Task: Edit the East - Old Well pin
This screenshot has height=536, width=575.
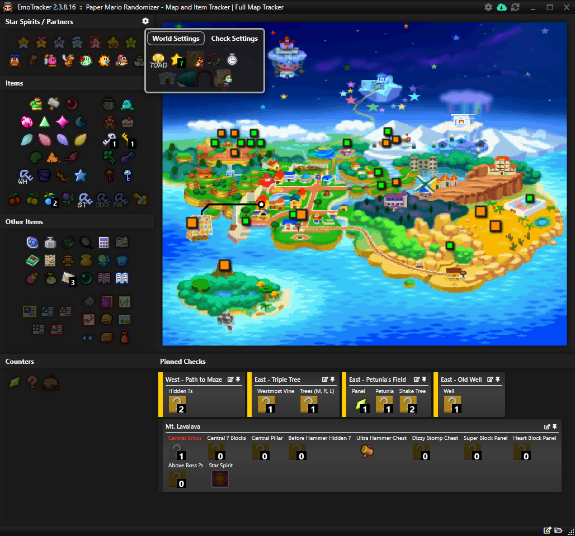Action: coord(490,380)
